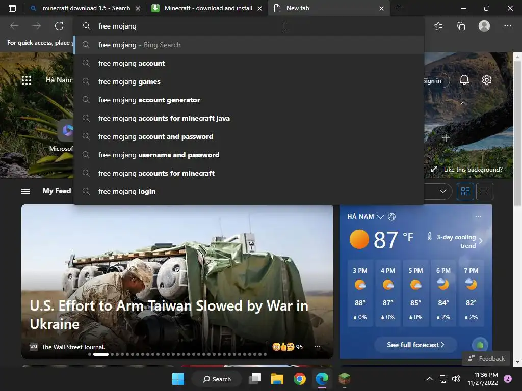
Task: Open the news card more options dots
Action: click(x=317, y=347)
